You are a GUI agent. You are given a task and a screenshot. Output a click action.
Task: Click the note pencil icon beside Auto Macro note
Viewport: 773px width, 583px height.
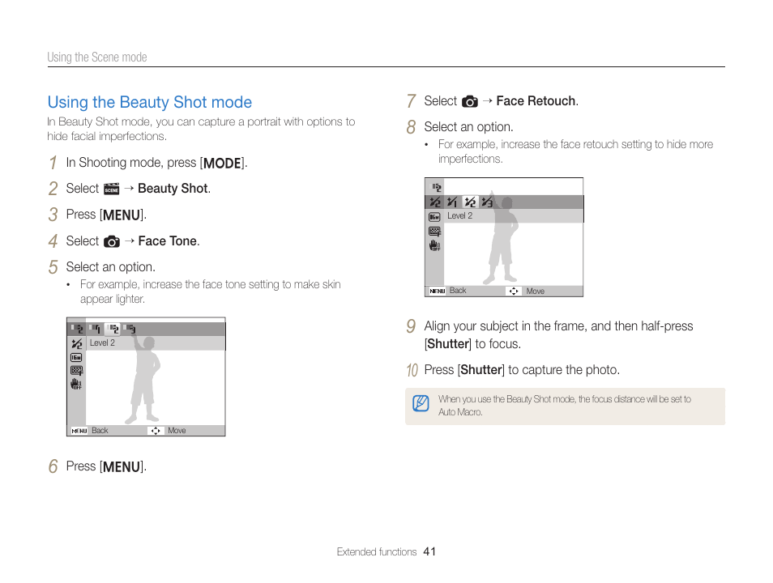point(421,403)
